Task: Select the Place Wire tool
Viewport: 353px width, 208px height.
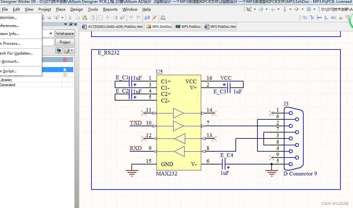Action: [304, 18]
